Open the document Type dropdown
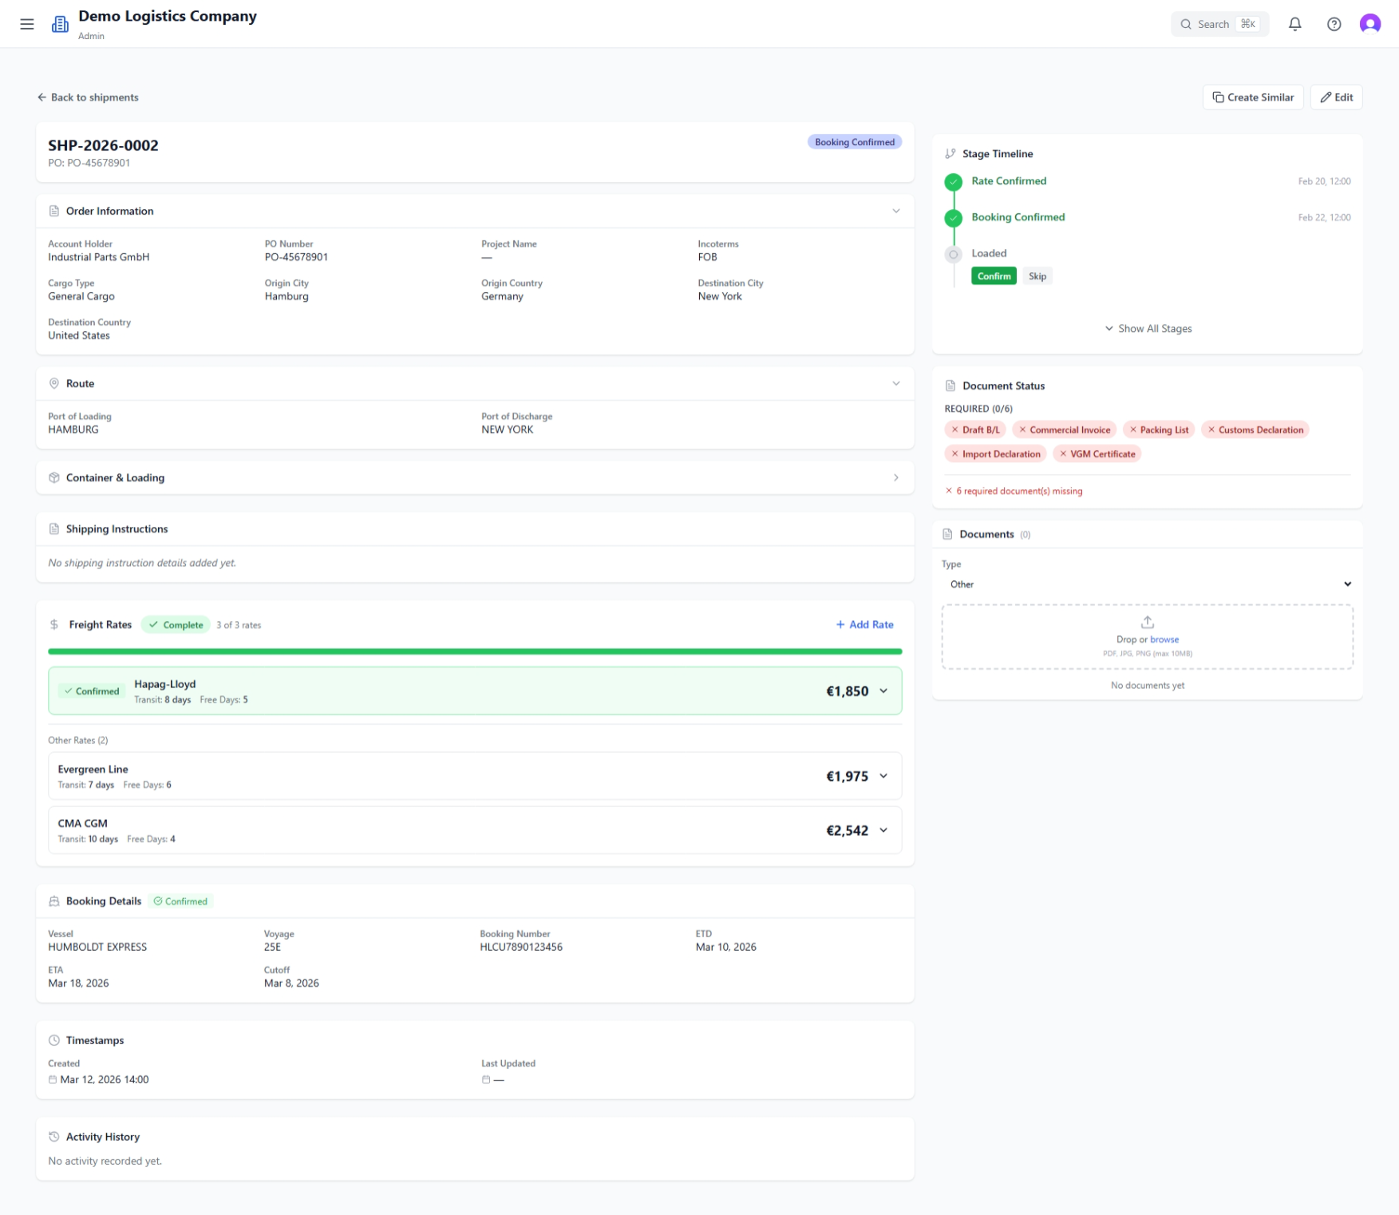The height and width of the screenshot is (1215, 1399). point(1147,584)
